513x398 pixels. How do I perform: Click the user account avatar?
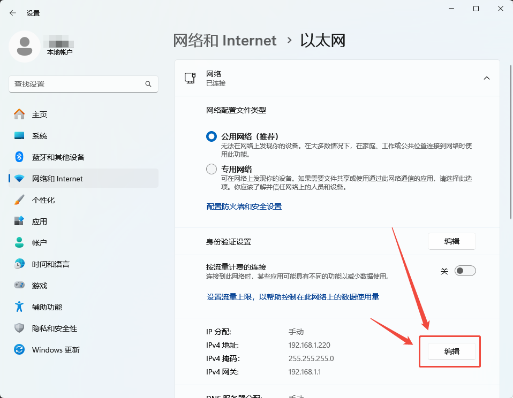click(25, 47)
